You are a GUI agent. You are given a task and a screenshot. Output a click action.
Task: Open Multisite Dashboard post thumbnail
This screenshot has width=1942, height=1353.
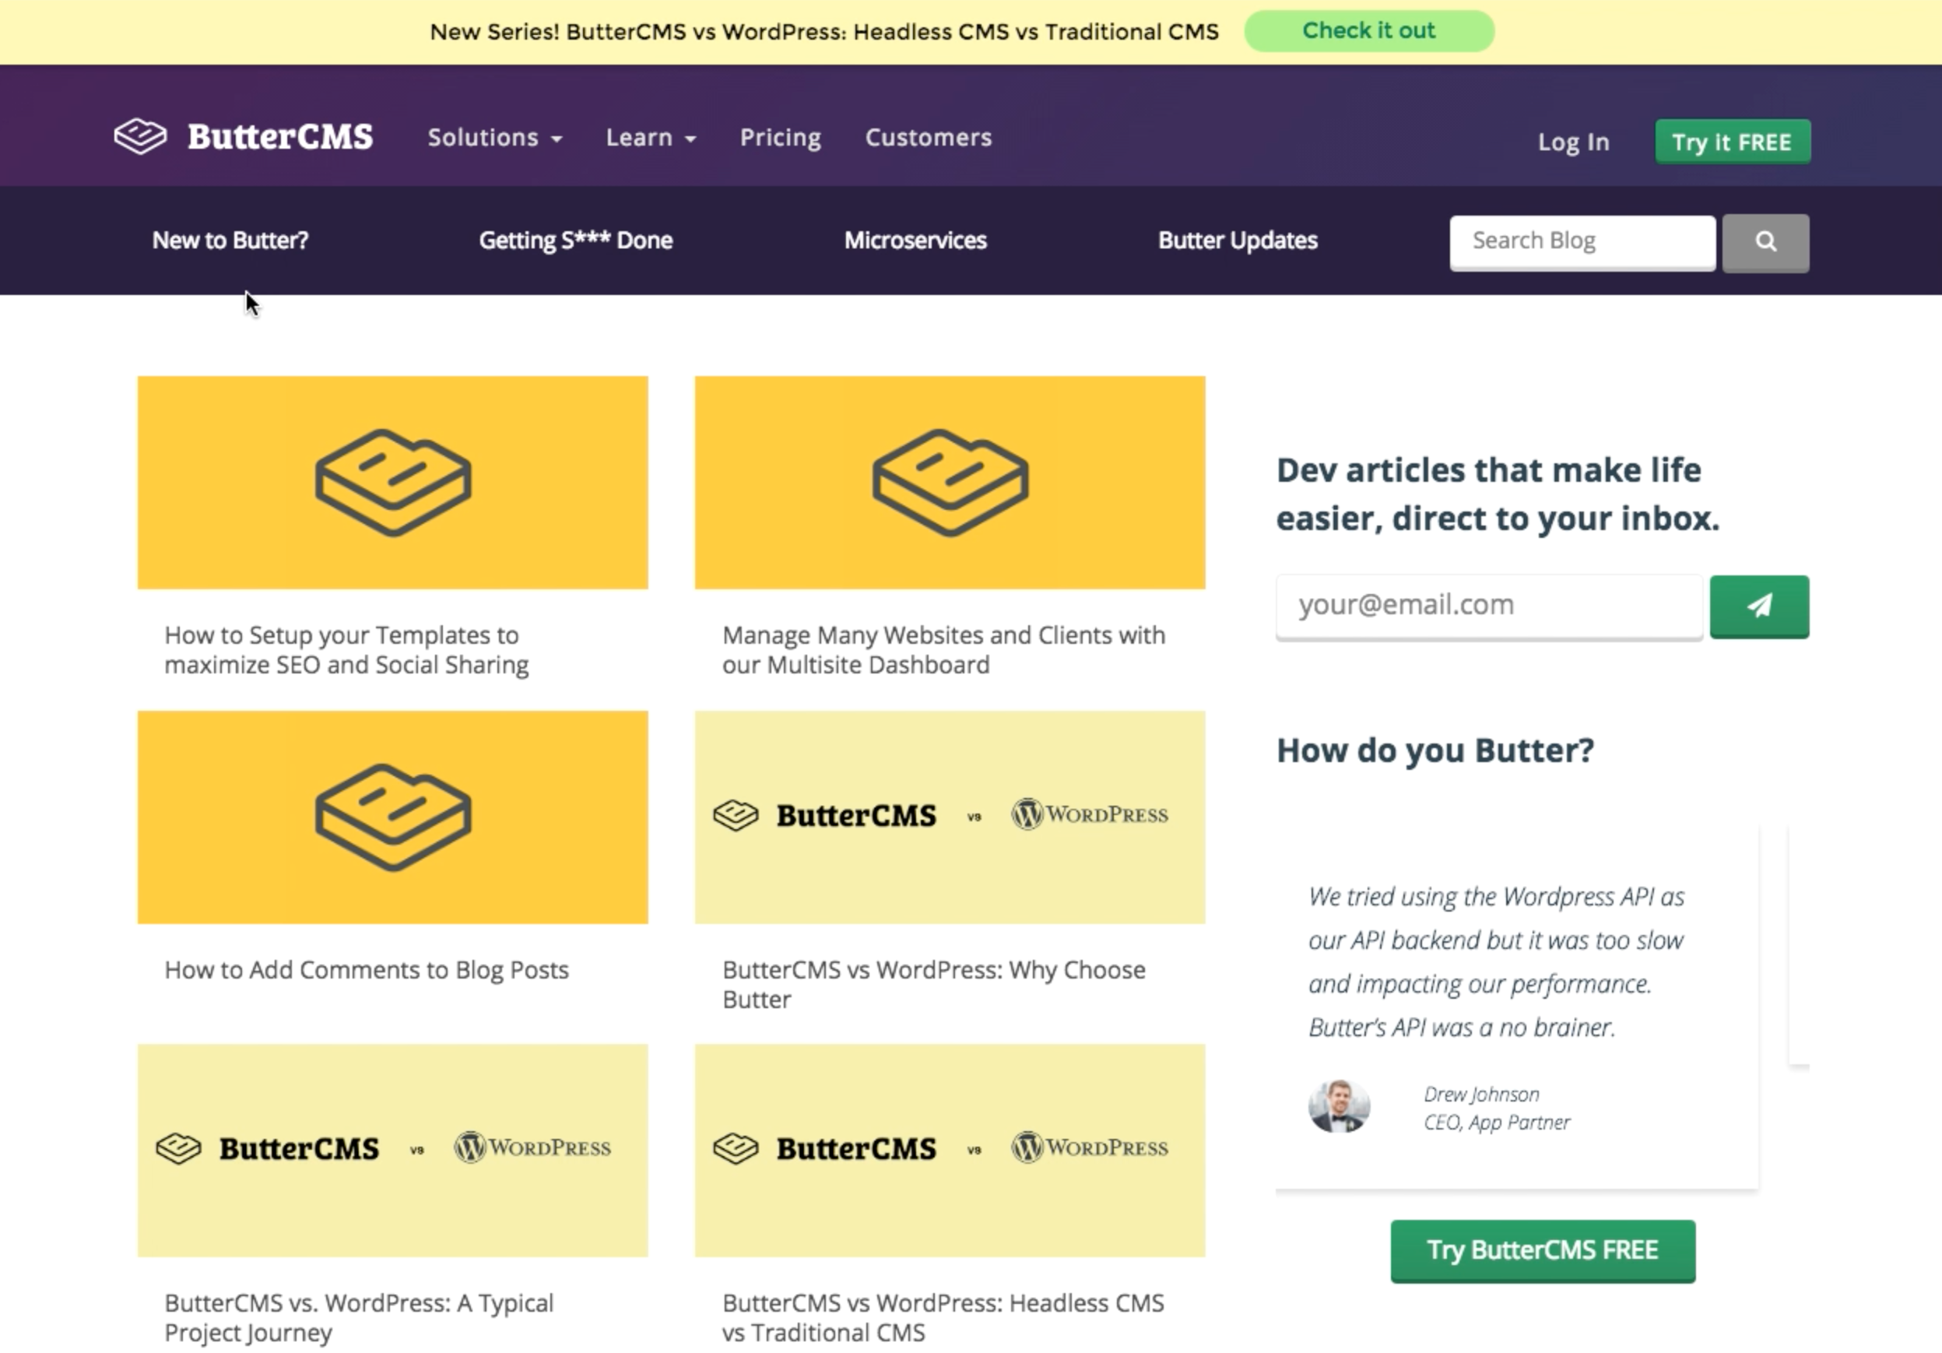tap(950, 483)
